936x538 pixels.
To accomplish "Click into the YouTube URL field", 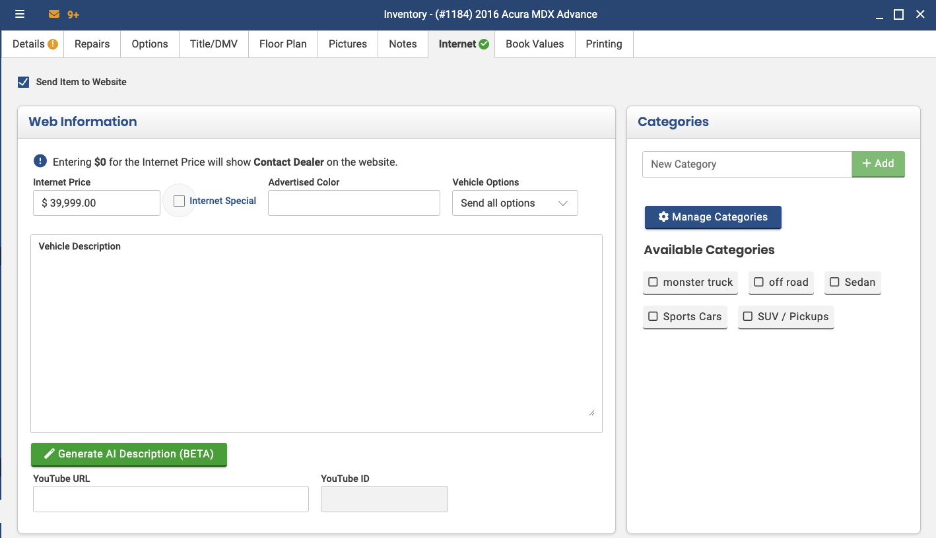I will (171, 499).
